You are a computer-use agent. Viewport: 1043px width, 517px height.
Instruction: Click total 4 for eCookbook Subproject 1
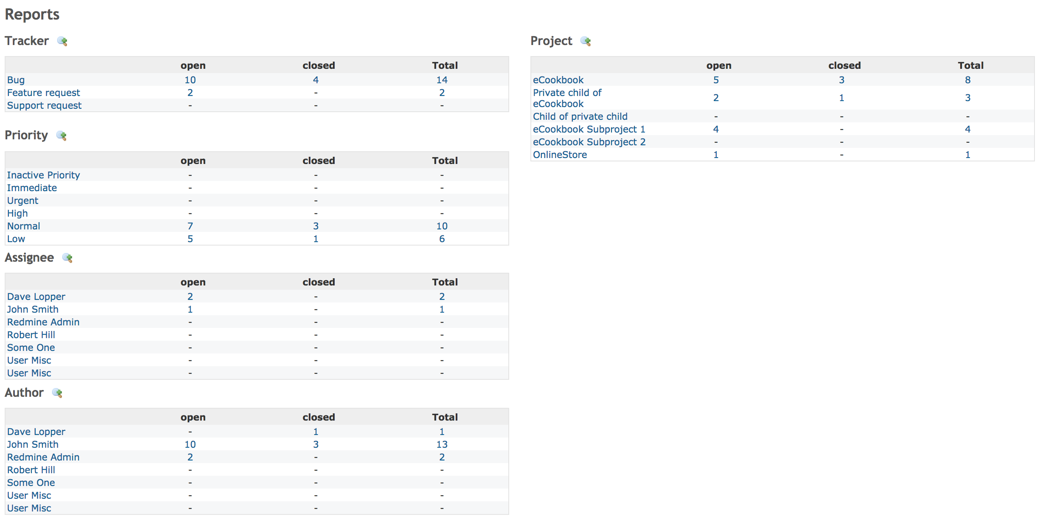[968, 129]
